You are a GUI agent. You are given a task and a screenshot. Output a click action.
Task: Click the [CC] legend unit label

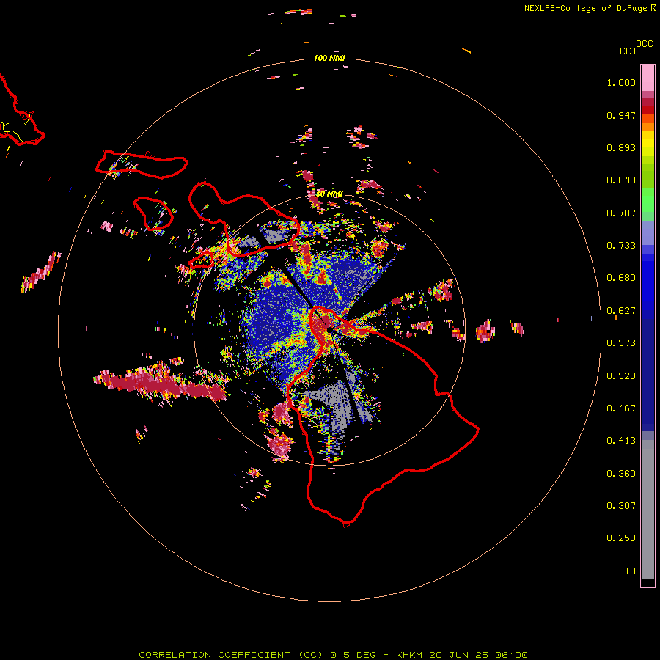(x=626, y=51)
